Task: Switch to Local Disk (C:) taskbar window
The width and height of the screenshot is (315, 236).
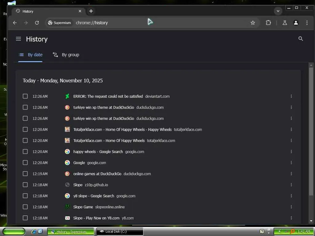Action: (120, 231)
